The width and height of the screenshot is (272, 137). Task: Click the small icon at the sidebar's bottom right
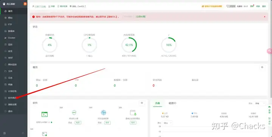coord(23,133)
